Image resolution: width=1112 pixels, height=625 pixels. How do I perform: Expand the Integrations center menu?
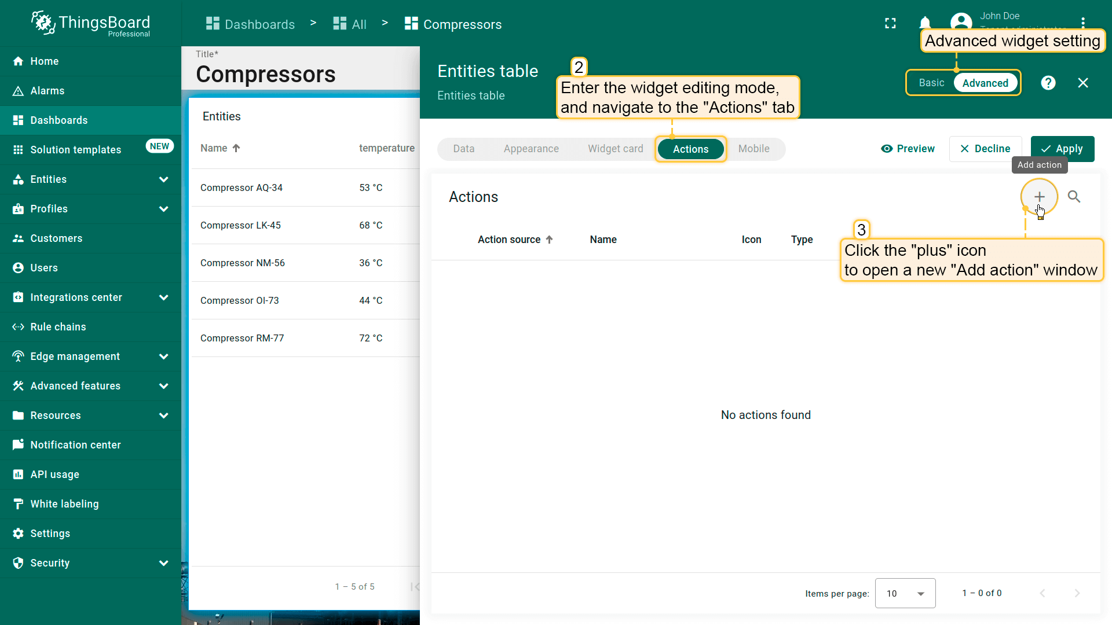pyautogui.click(x=163, y=297)
